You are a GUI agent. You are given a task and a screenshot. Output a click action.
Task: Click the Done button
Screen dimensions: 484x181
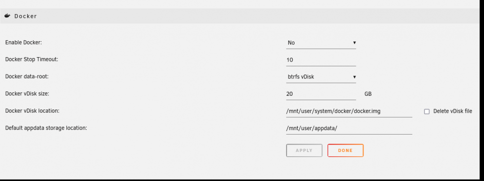[x=346, y=151]
